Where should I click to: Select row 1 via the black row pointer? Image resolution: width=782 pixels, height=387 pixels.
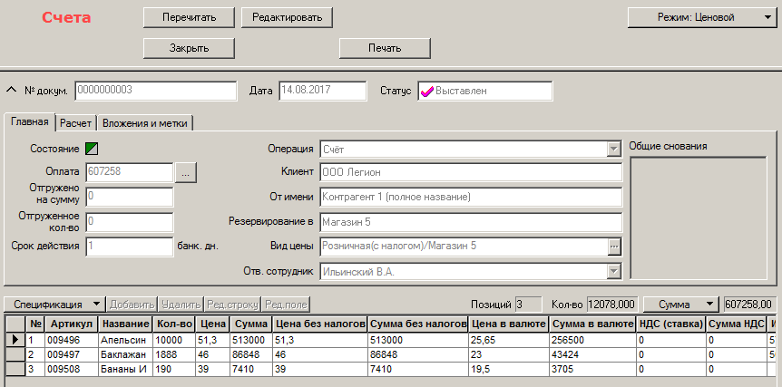point(15,340)
